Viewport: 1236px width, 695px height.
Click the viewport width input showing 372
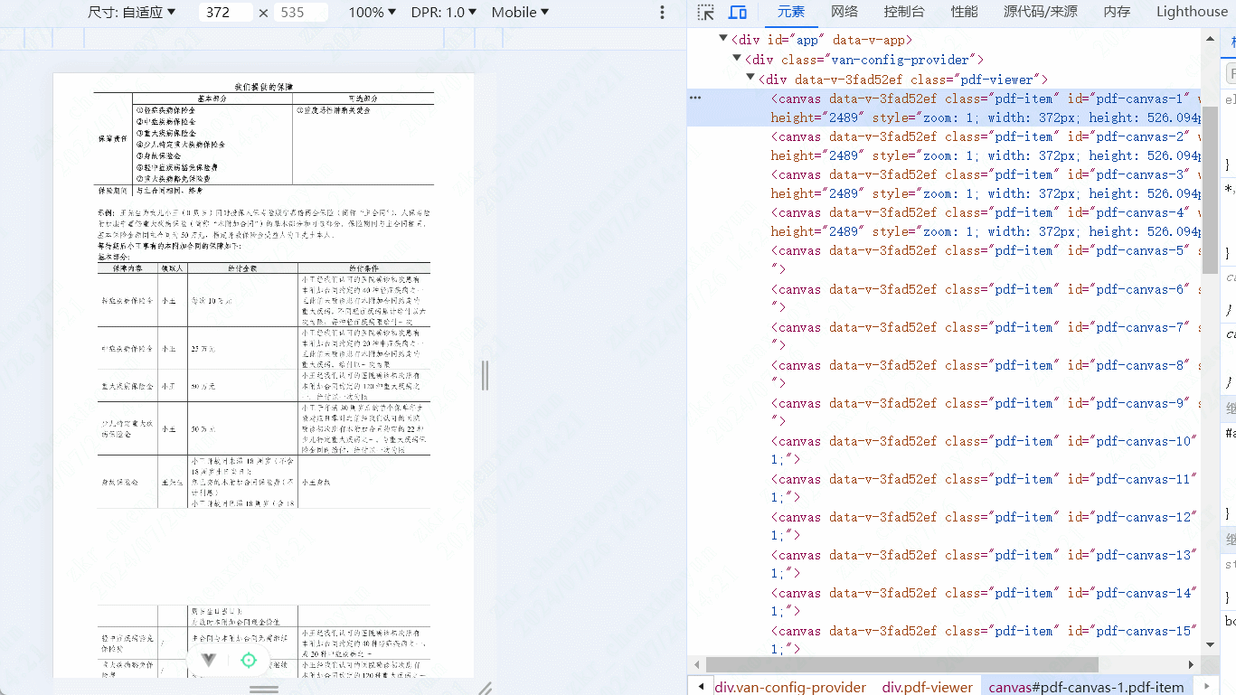click(x=224, y=12)
